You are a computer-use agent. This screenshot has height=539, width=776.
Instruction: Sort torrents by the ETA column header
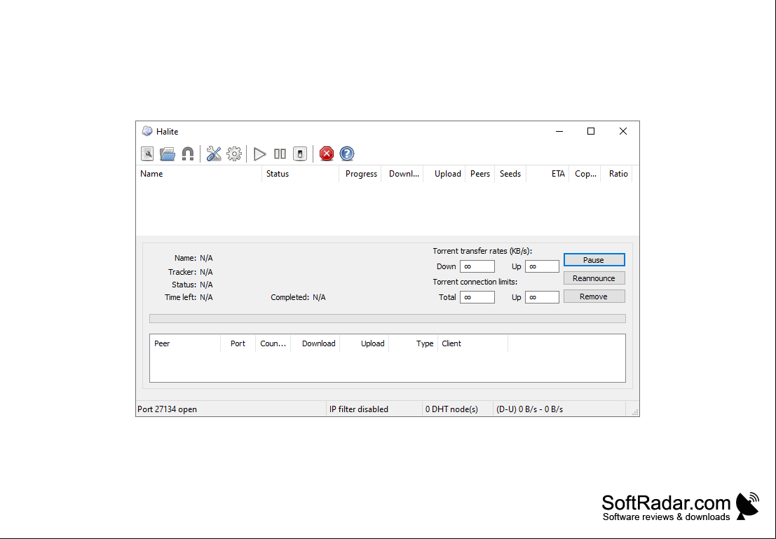click(547, 174)
